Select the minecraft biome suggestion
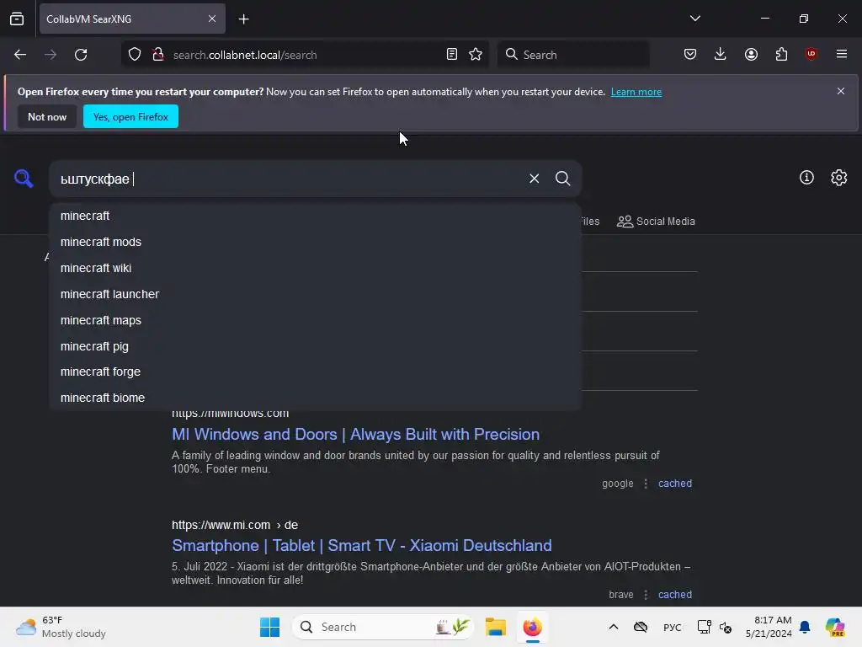 click(315, 398)
